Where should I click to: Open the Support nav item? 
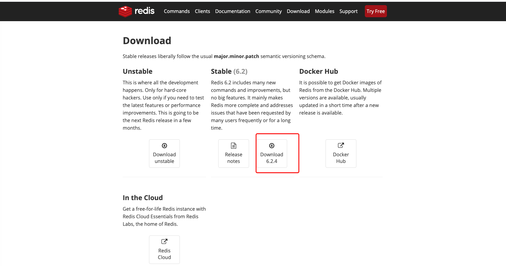pos(349,11)
